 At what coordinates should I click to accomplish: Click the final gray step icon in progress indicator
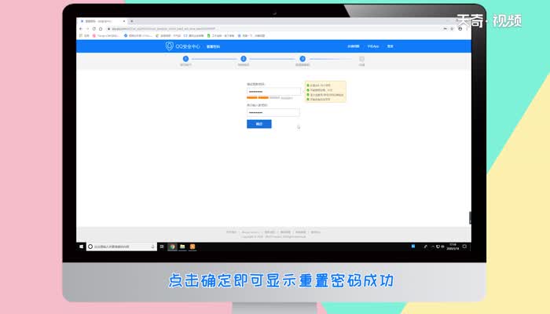coord(361,59)
